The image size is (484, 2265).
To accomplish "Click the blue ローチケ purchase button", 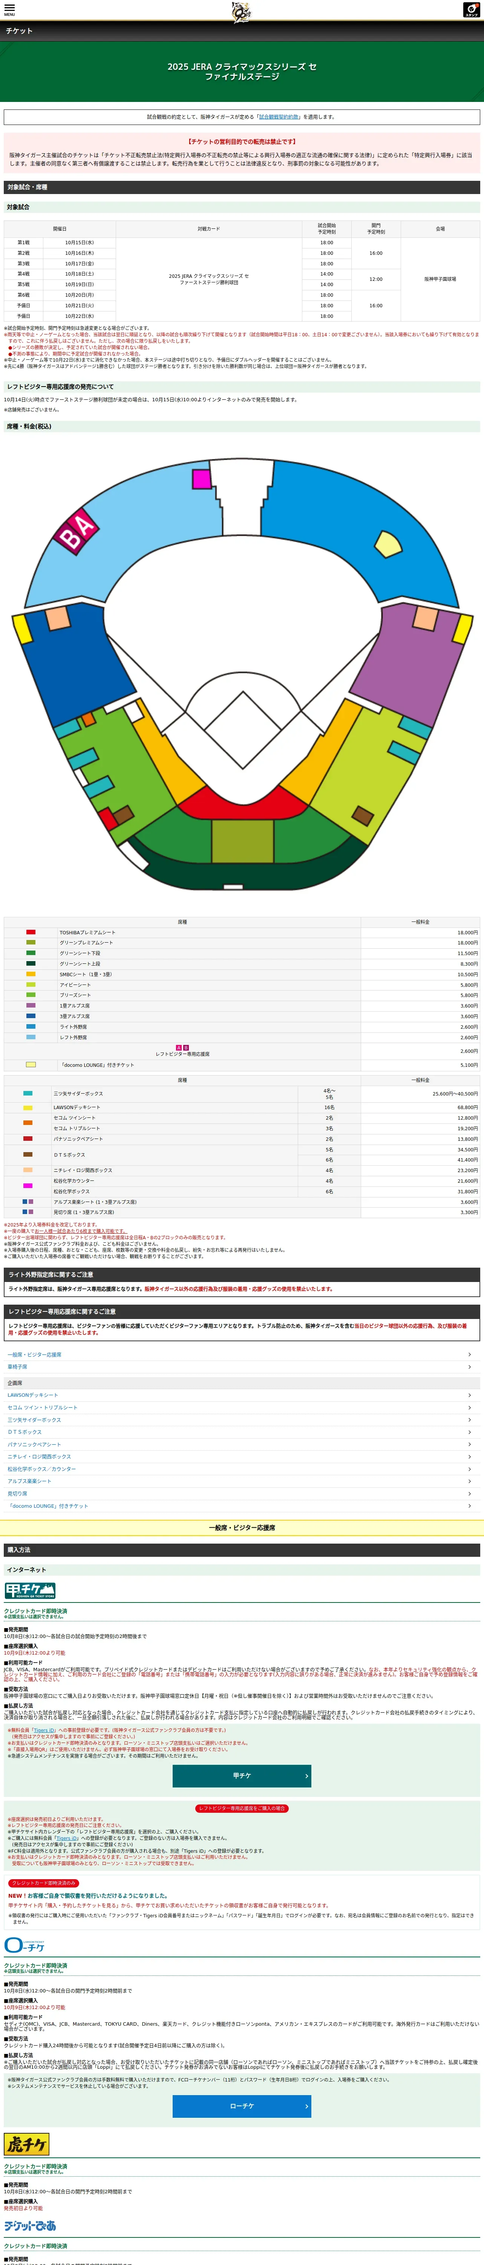I will click(242, 2106).
